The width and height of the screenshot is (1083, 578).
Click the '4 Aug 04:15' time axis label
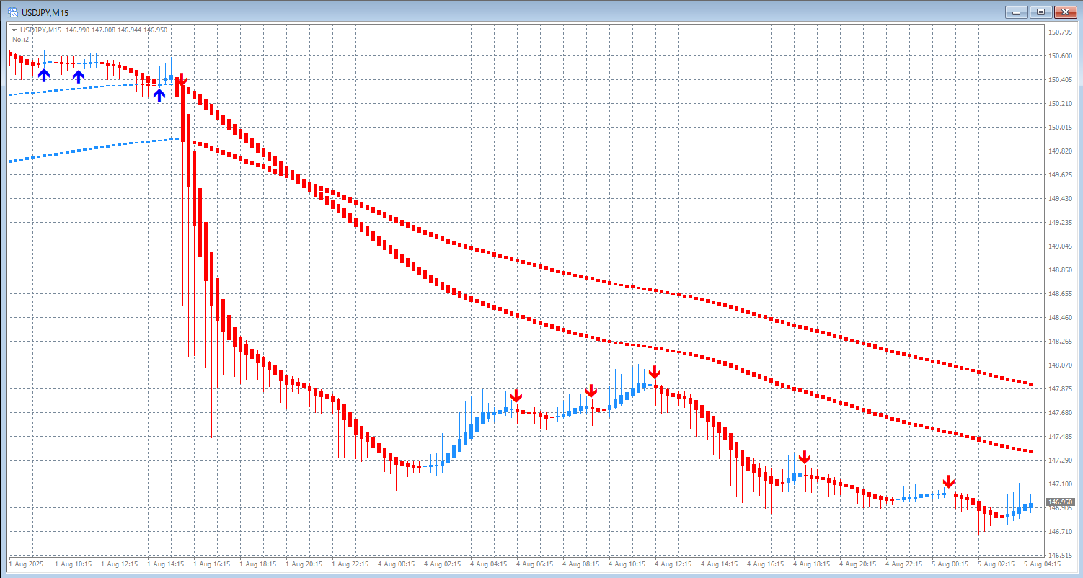pyautogui.click(x=489, y=564)
